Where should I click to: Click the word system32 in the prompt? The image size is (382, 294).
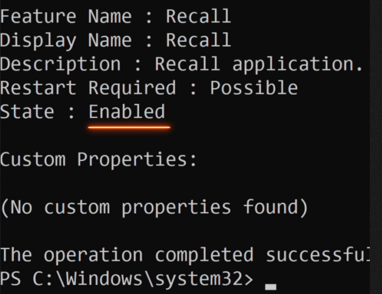(199, 279)
